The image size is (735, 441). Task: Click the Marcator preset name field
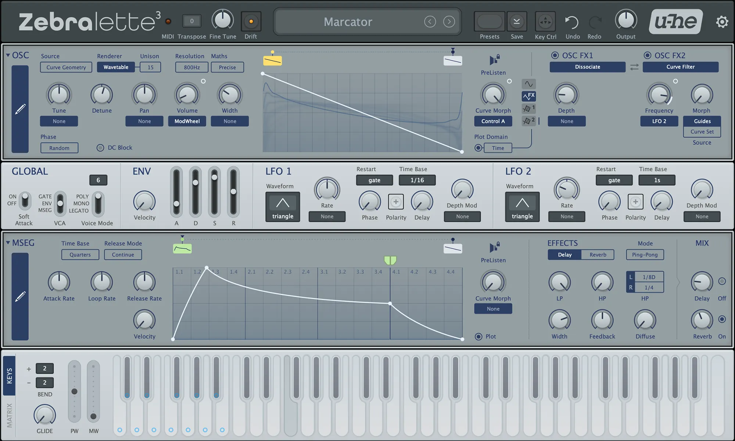click(348, 21)
